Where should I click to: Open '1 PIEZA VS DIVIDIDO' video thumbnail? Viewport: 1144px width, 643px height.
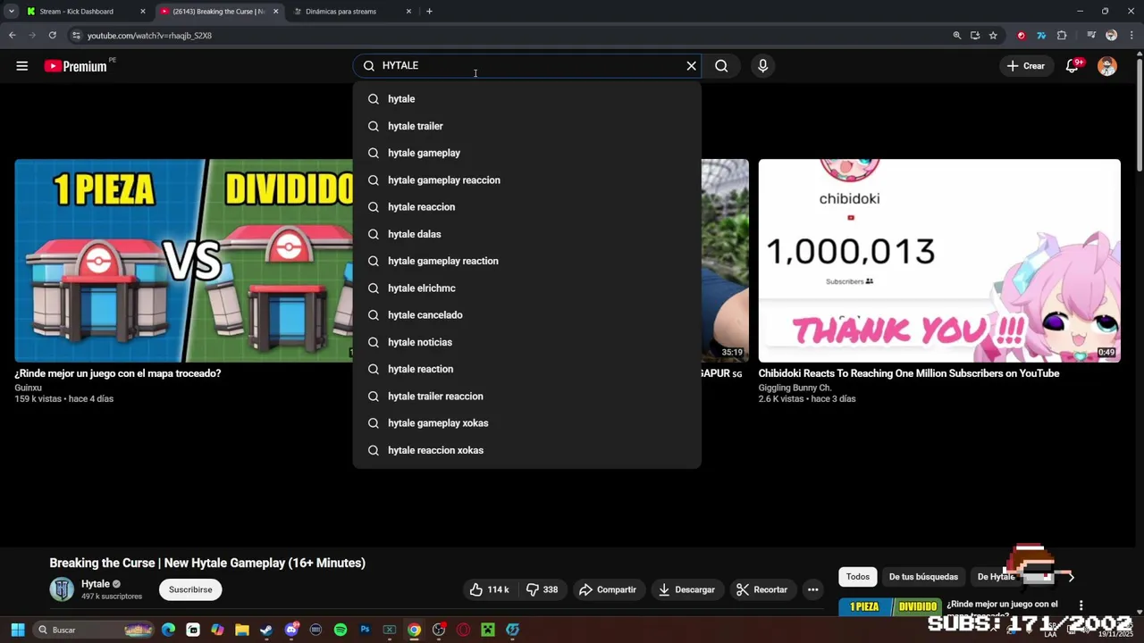pyautogui.click(x=183, y=261)
